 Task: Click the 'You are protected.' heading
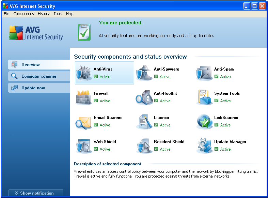(121, 22)
